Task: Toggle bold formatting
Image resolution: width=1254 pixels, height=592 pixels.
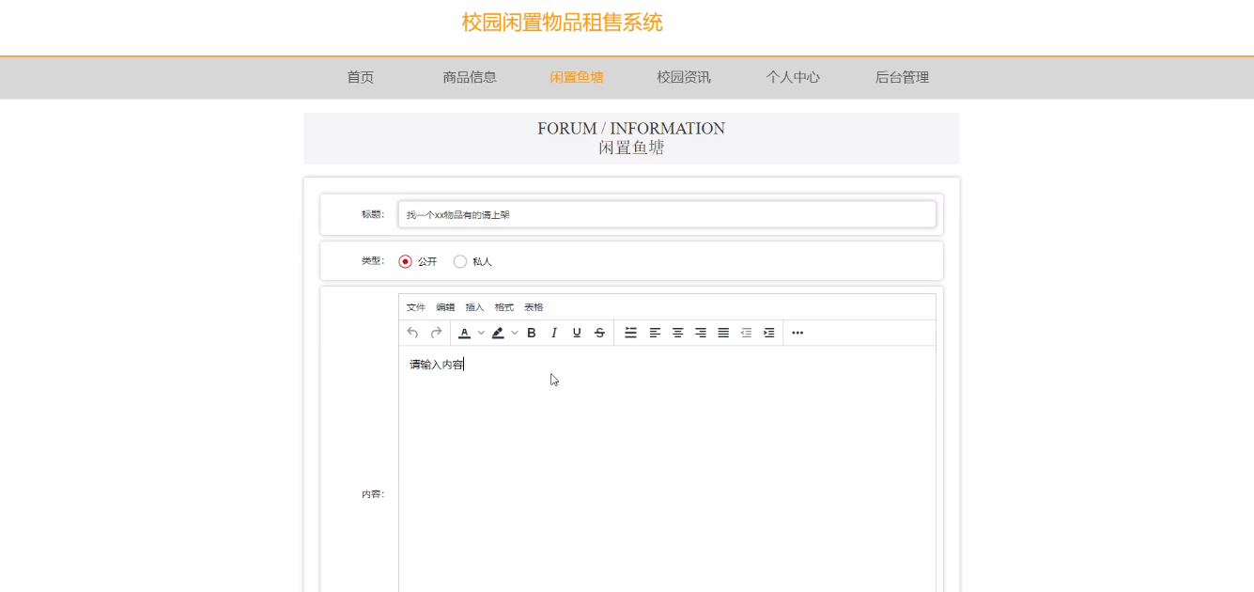Action: pos(532,333)
